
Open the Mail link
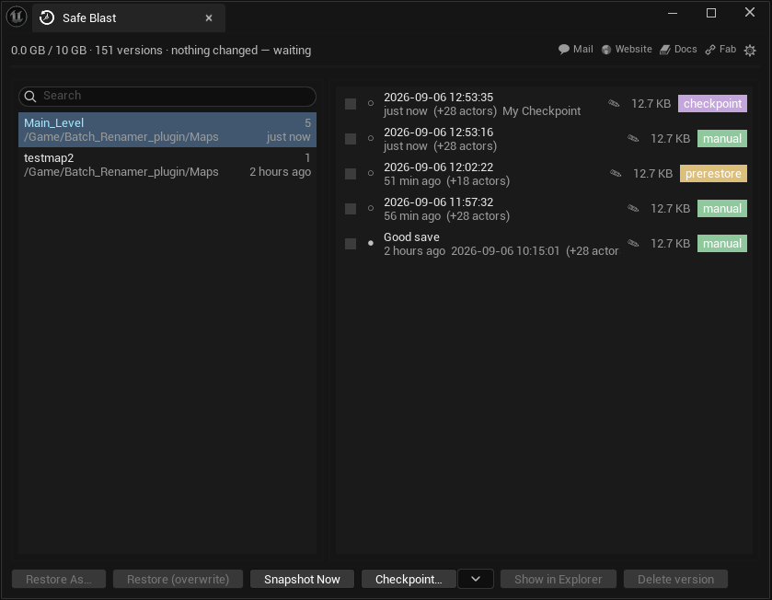(576, 49)
